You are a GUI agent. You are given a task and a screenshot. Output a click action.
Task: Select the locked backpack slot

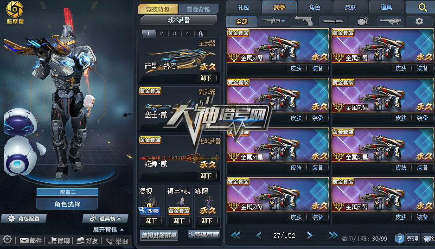click(201, 34)
